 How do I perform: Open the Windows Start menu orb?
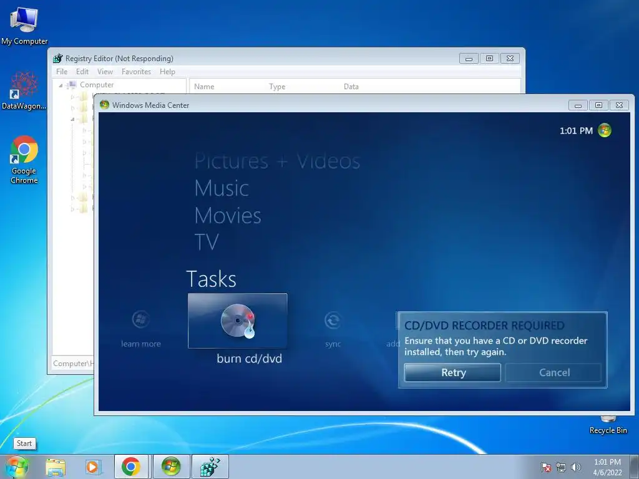tap(17, 467)
